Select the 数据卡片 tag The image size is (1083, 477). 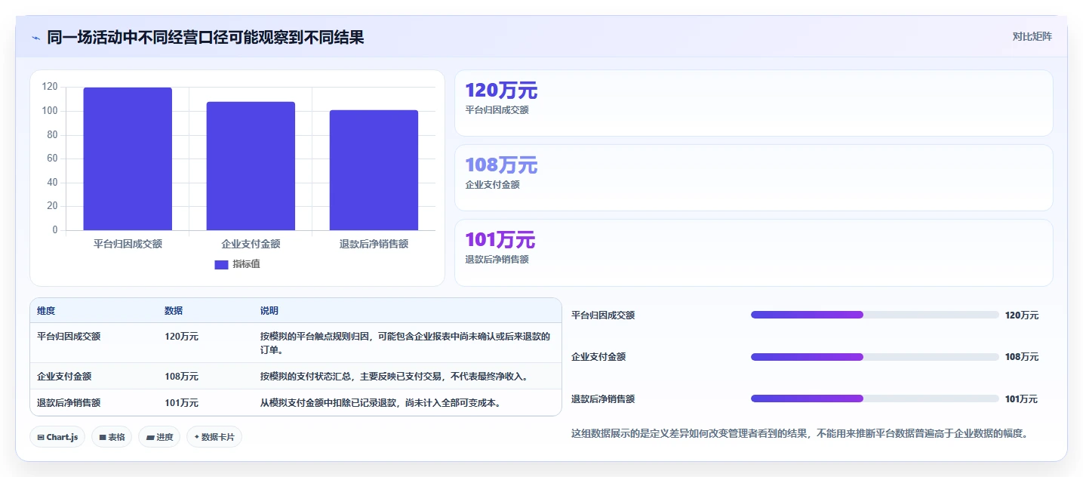[214, 437]
